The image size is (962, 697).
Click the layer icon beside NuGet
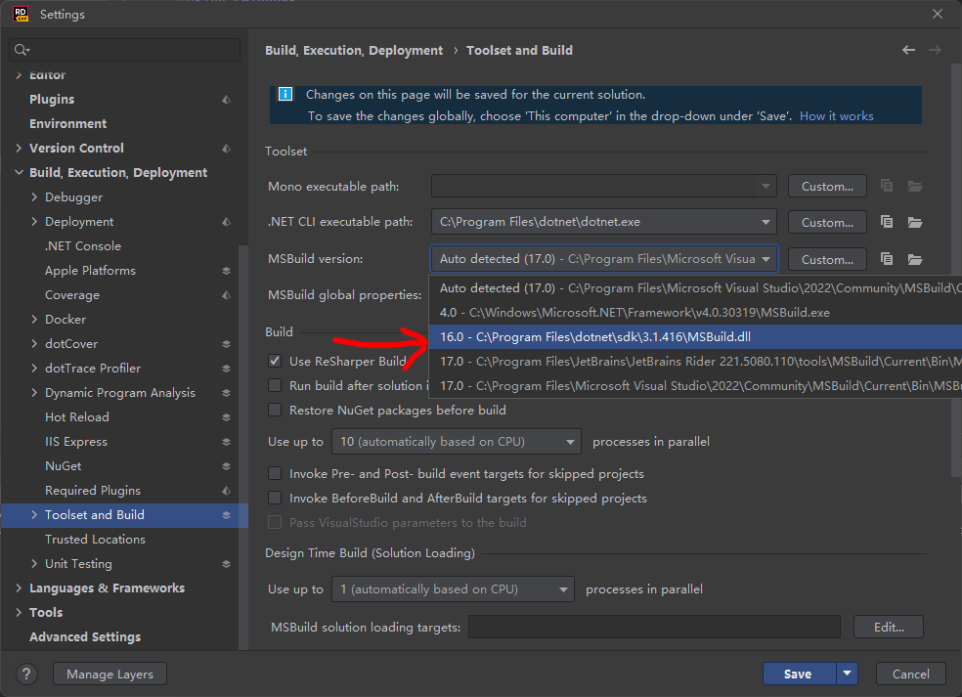[x=227, y=466]
